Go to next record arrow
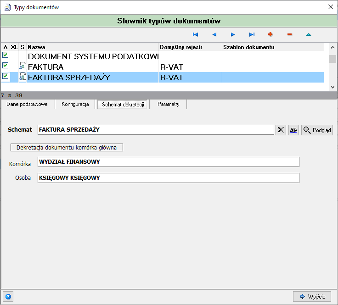Screen dimensions: 338x305 point(233,34)
